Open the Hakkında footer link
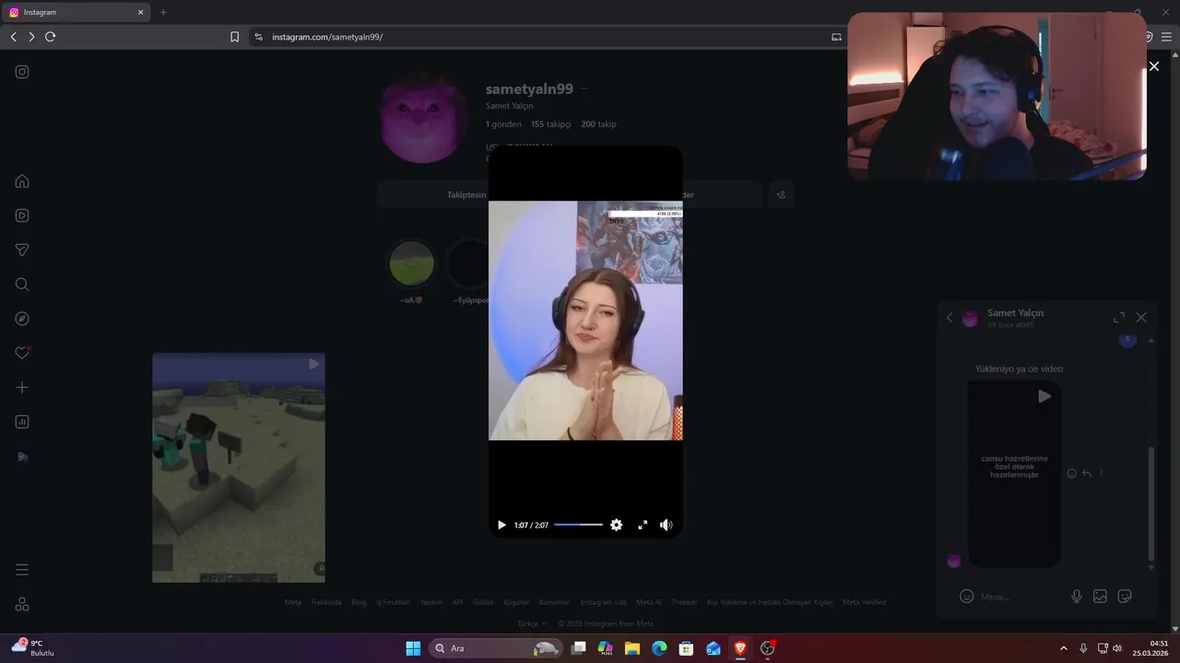 tap(326, 602)
